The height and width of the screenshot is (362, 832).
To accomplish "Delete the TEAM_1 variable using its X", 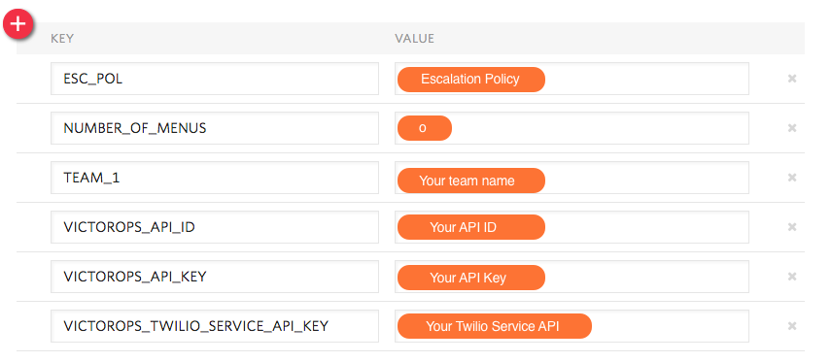I will click(792, 177).
